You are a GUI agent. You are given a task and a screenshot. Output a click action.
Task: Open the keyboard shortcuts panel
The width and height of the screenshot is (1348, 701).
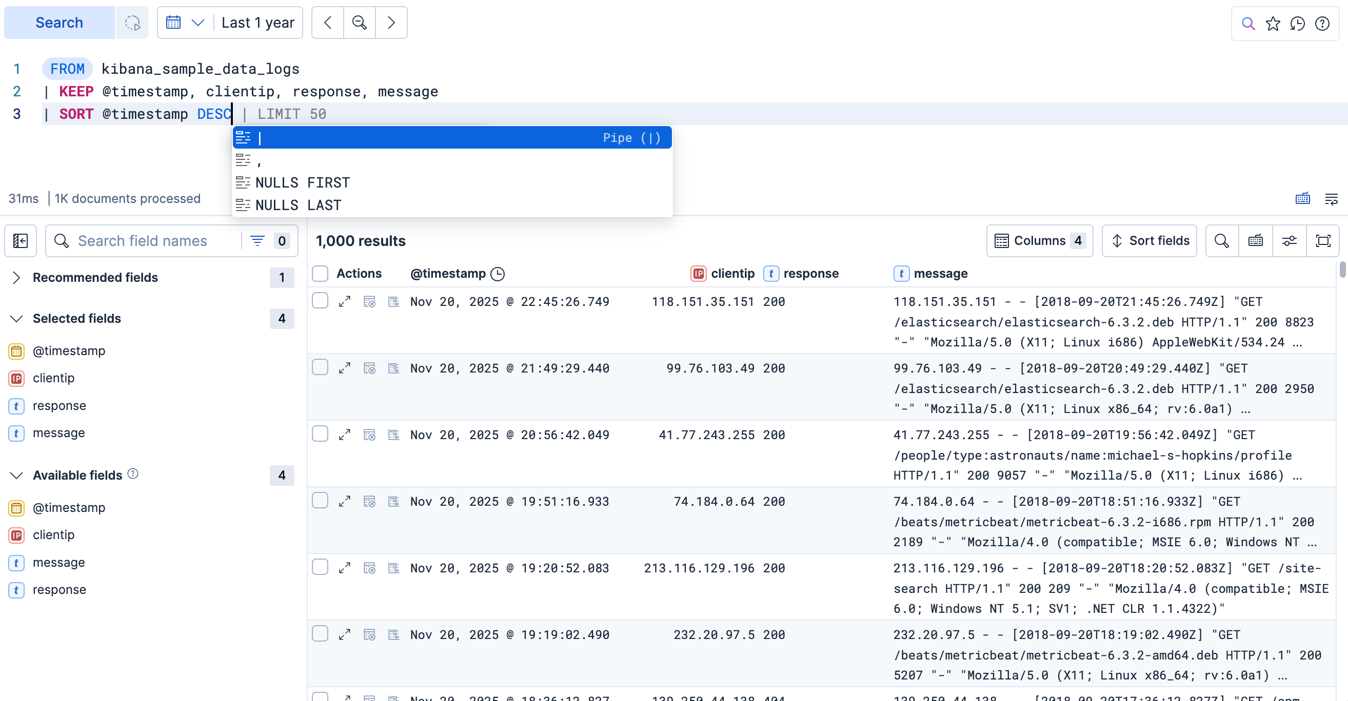[x=1255, y=240]
